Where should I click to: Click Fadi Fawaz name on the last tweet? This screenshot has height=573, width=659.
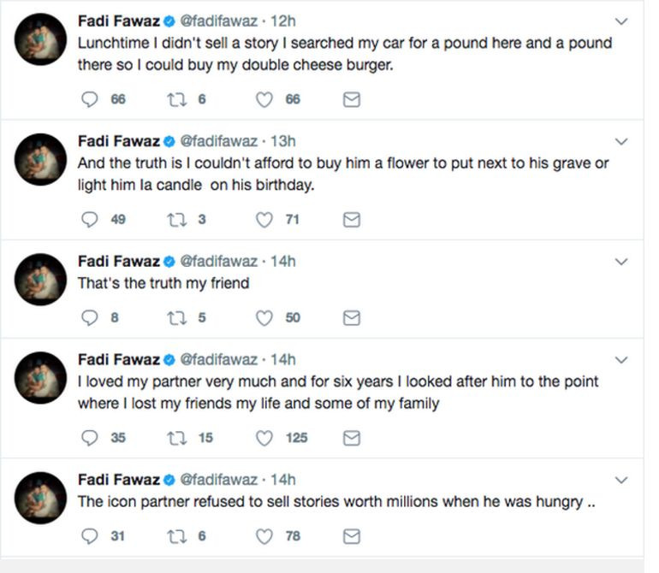pyautogui.click(x=117, y=479)
